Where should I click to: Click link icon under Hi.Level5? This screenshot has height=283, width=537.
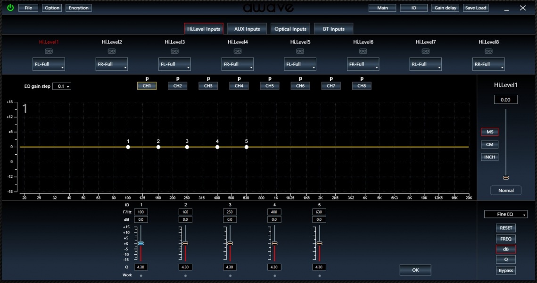(300, 51)
